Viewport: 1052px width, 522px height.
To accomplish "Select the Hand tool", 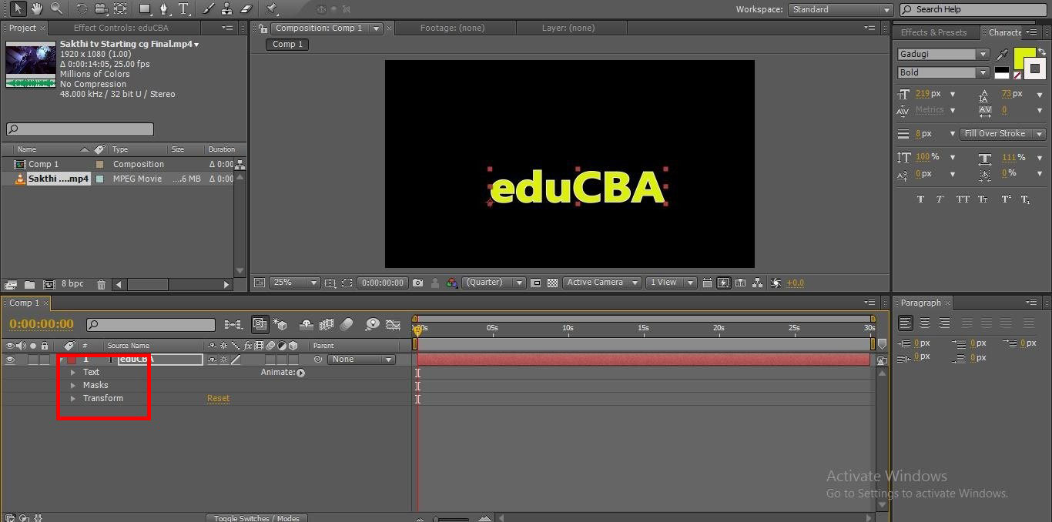I will (x=36, y=8).
